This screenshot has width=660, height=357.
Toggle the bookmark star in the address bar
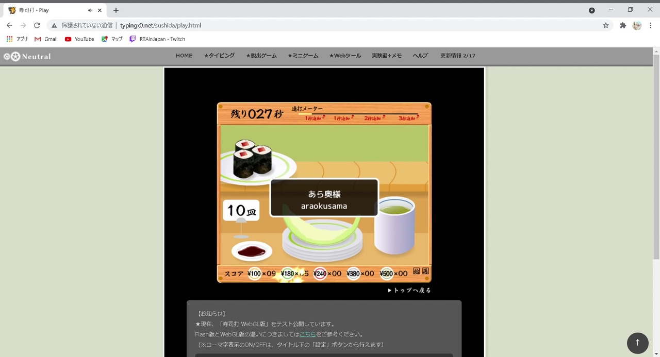[x=606, y=25]
